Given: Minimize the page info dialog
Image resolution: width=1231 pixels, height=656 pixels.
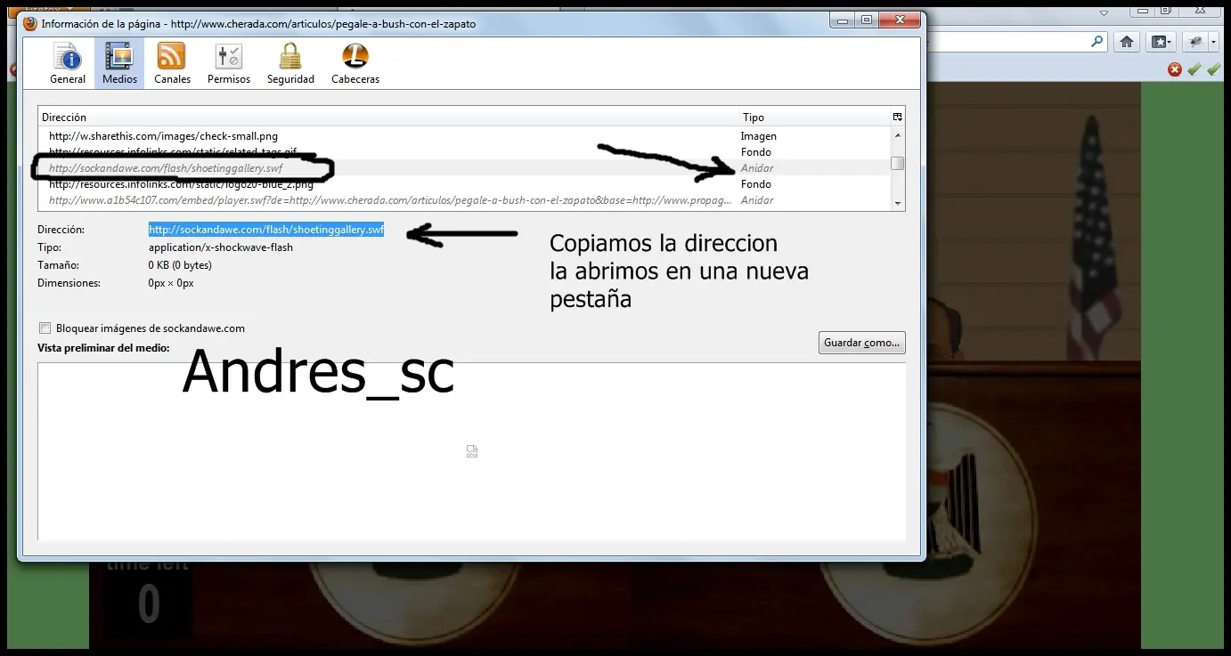Looking at the screenshot, I should tap(843, 20).
